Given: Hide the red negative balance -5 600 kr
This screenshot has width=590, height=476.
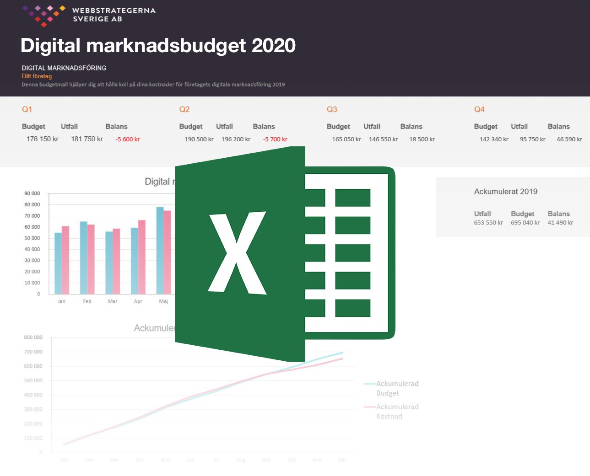Looking at the screenshot, I should pos(127,139).
